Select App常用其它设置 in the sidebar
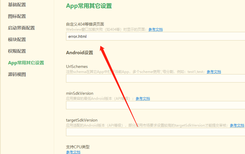 click(x=26, y=63)
